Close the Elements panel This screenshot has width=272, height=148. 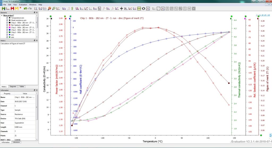pos(37,12)
